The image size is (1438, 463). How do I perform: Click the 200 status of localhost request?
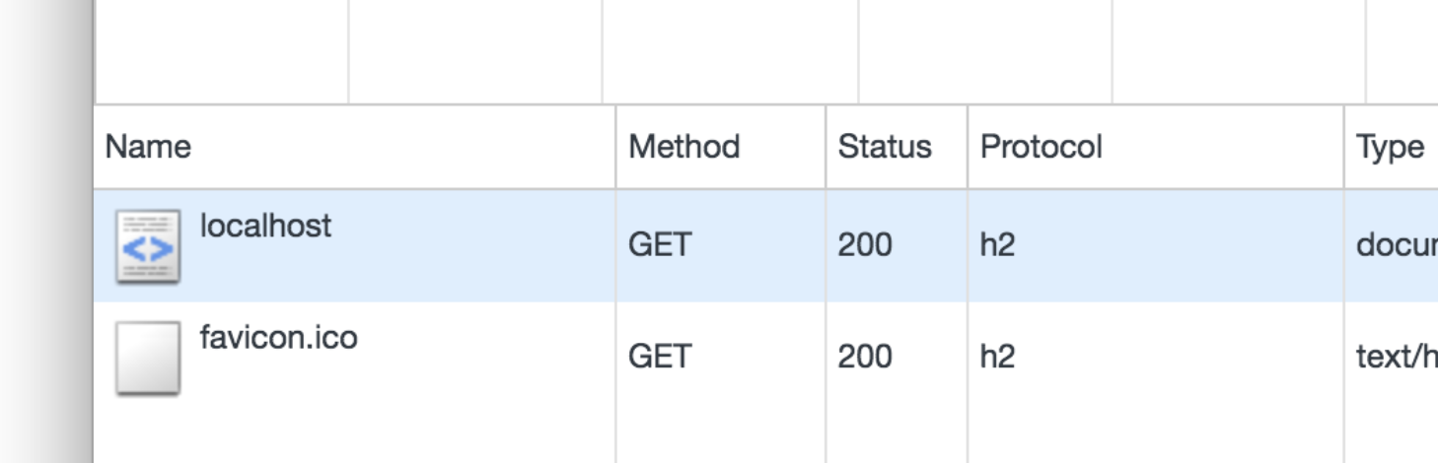(865, 244)
